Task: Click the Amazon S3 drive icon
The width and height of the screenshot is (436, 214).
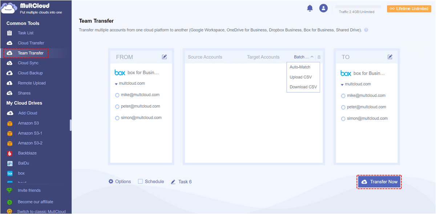Action: point(10,124)
